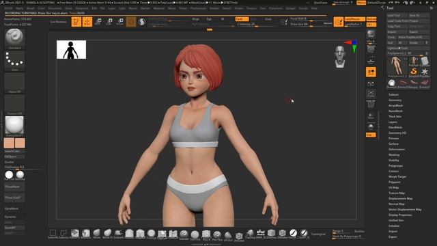Toggle the Menus button
This screenshot has height=246, width=437.
click(361, 3)
